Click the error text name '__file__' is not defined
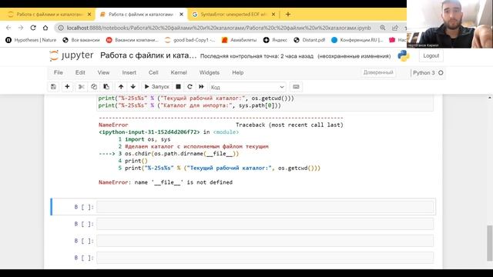 point(183,182)
